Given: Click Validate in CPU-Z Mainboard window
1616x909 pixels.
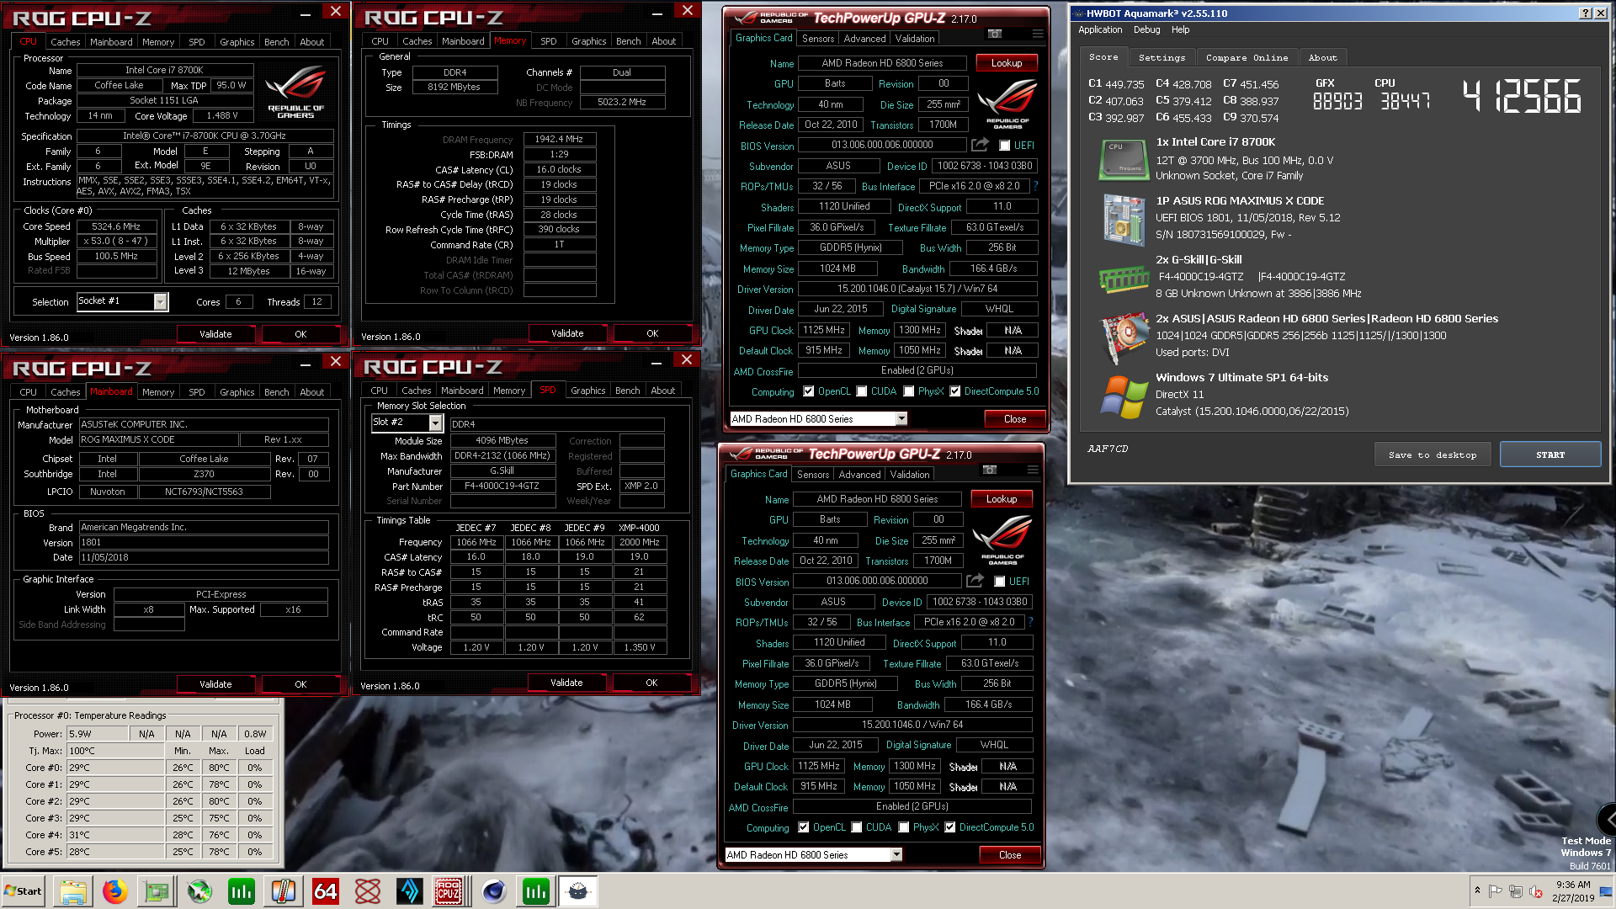Looking at the screenshot, I should [215, 684].
